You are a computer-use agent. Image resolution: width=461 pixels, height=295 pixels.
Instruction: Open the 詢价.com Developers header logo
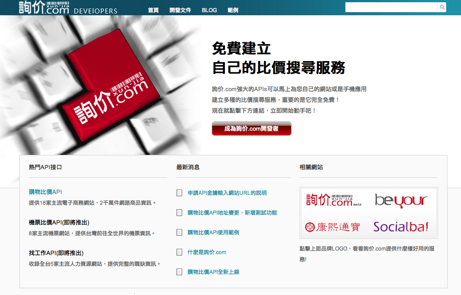point(68,8)
